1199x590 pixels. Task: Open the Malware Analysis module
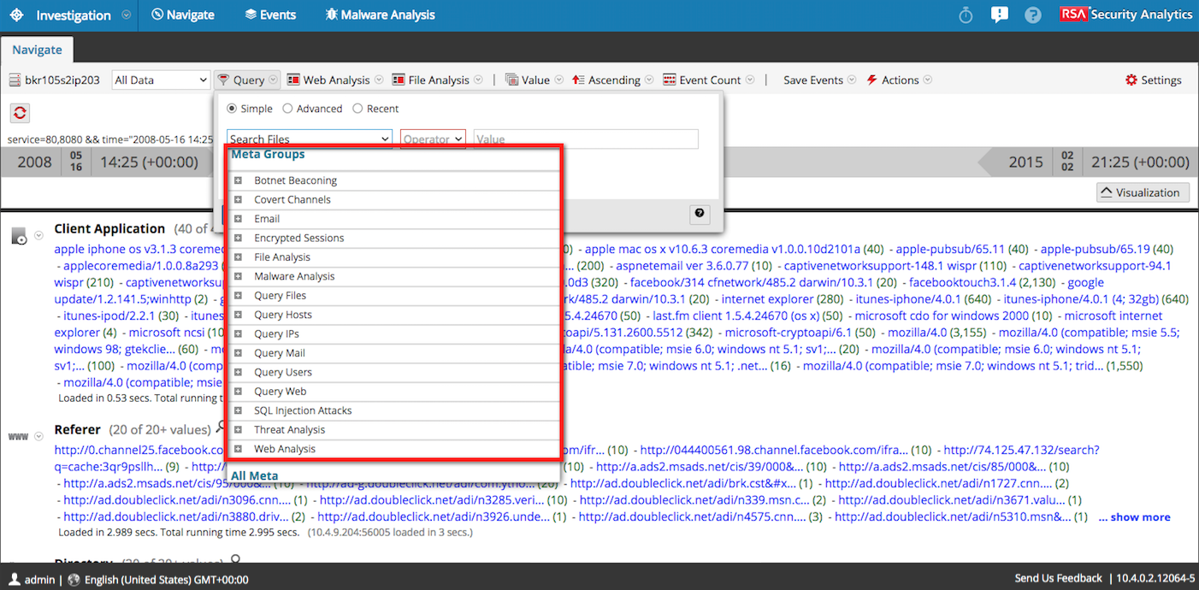tap(379, 15)
